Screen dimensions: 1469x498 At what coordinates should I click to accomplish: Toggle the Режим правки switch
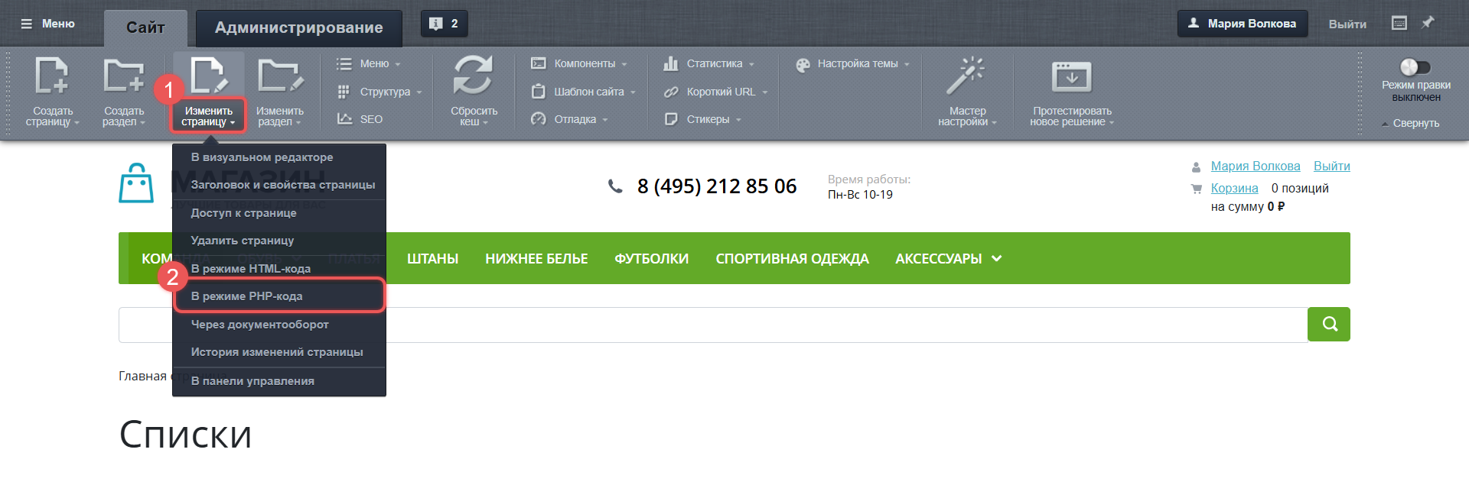coord(1415,67)
